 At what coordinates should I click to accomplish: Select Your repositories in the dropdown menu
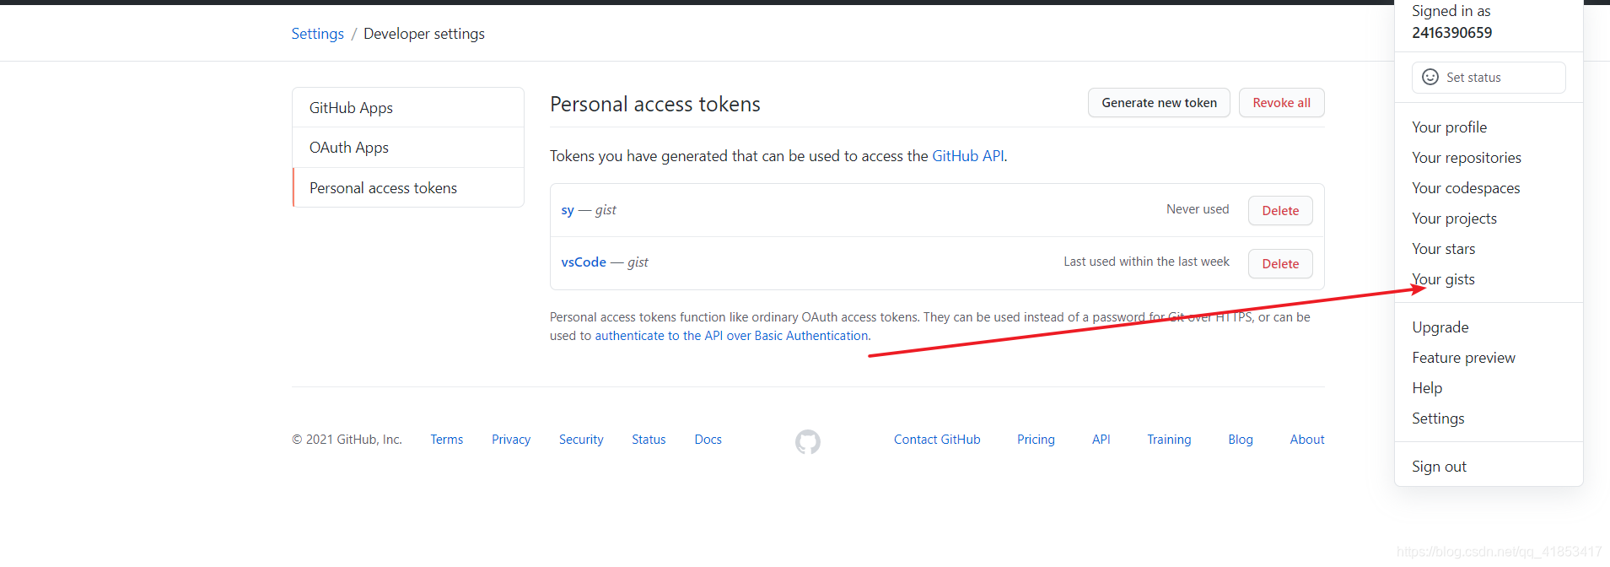[x=1467, y=158]
